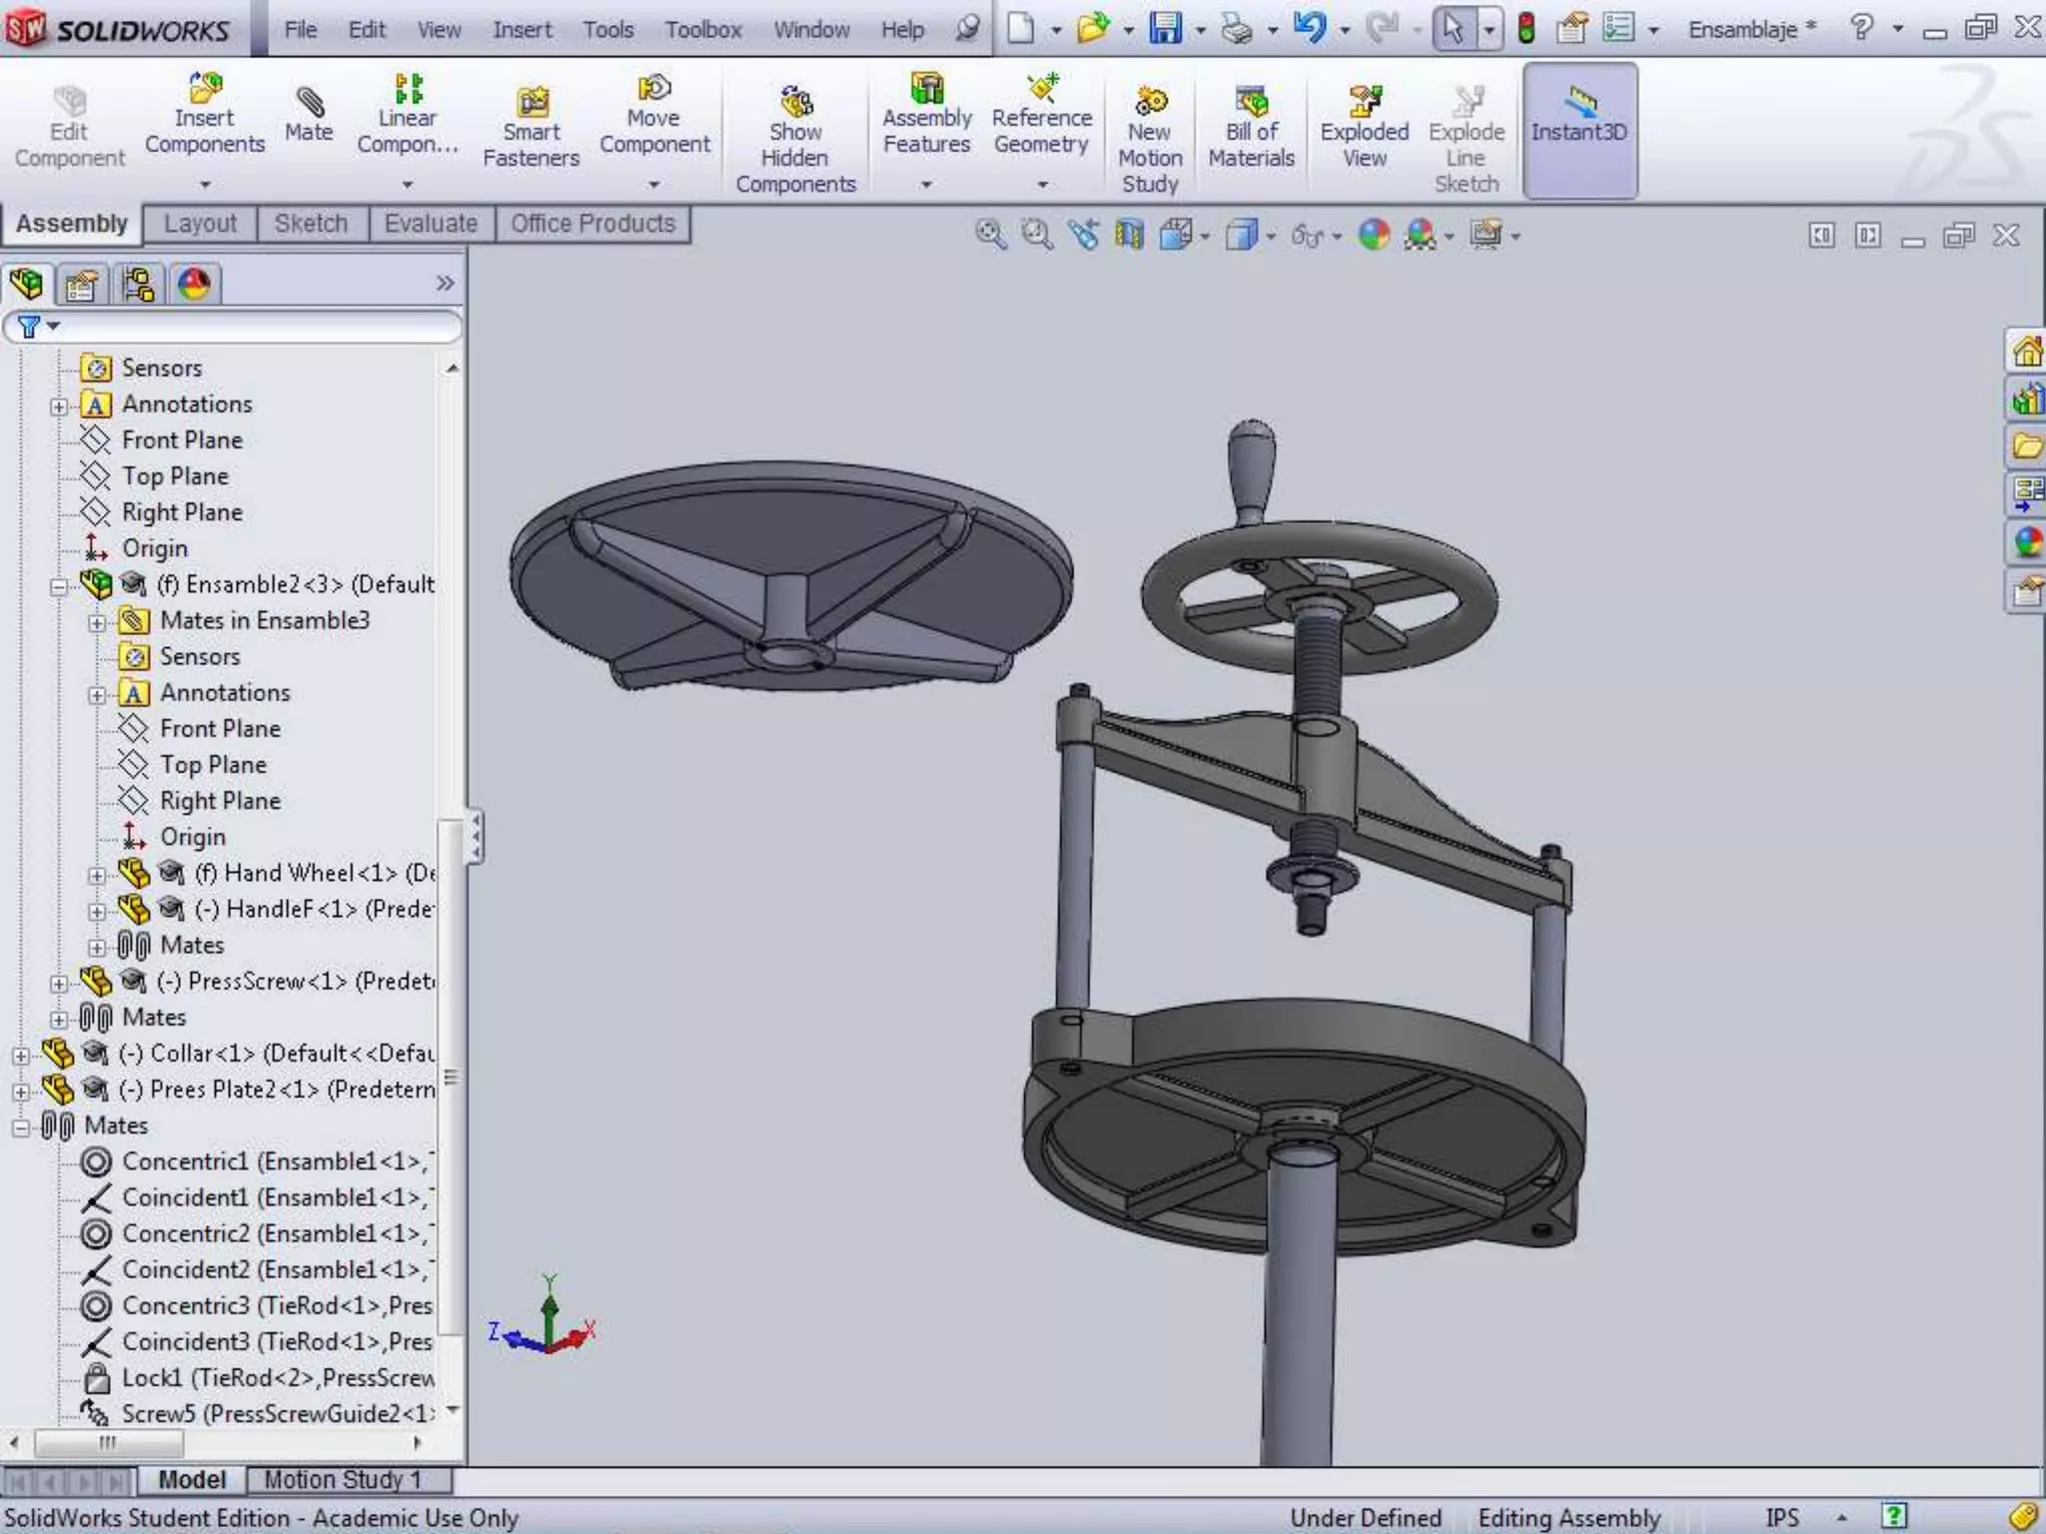The height and width of the screenshot is (1534, 2046).
Task: Collapse the Ensamble2<3> tree node
Action: pos(59,585)
